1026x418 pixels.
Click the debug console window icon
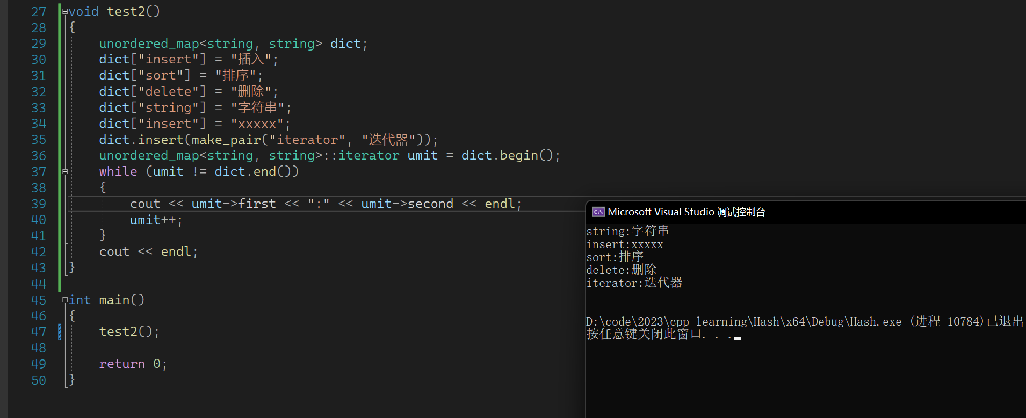click(598, 212)
